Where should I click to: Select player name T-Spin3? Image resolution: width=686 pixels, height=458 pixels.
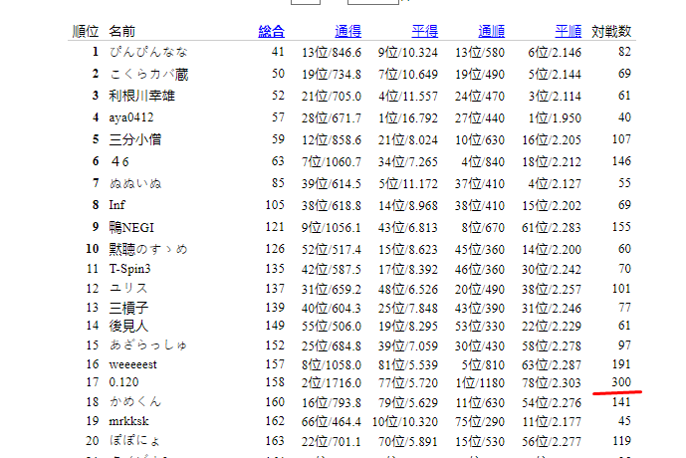click(x=129, y=269)
